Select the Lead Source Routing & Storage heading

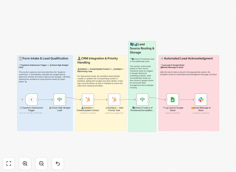click(x=142, y=48)
